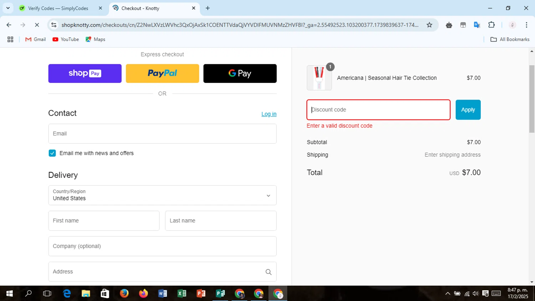Pay with Shop Pay

point(85,74)
